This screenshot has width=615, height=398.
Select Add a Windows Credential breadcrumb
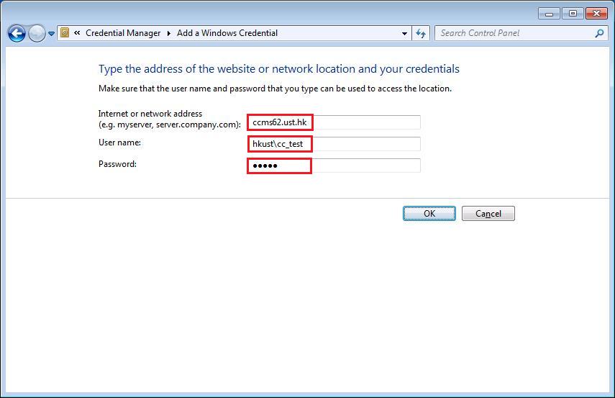tap(227, 33)
